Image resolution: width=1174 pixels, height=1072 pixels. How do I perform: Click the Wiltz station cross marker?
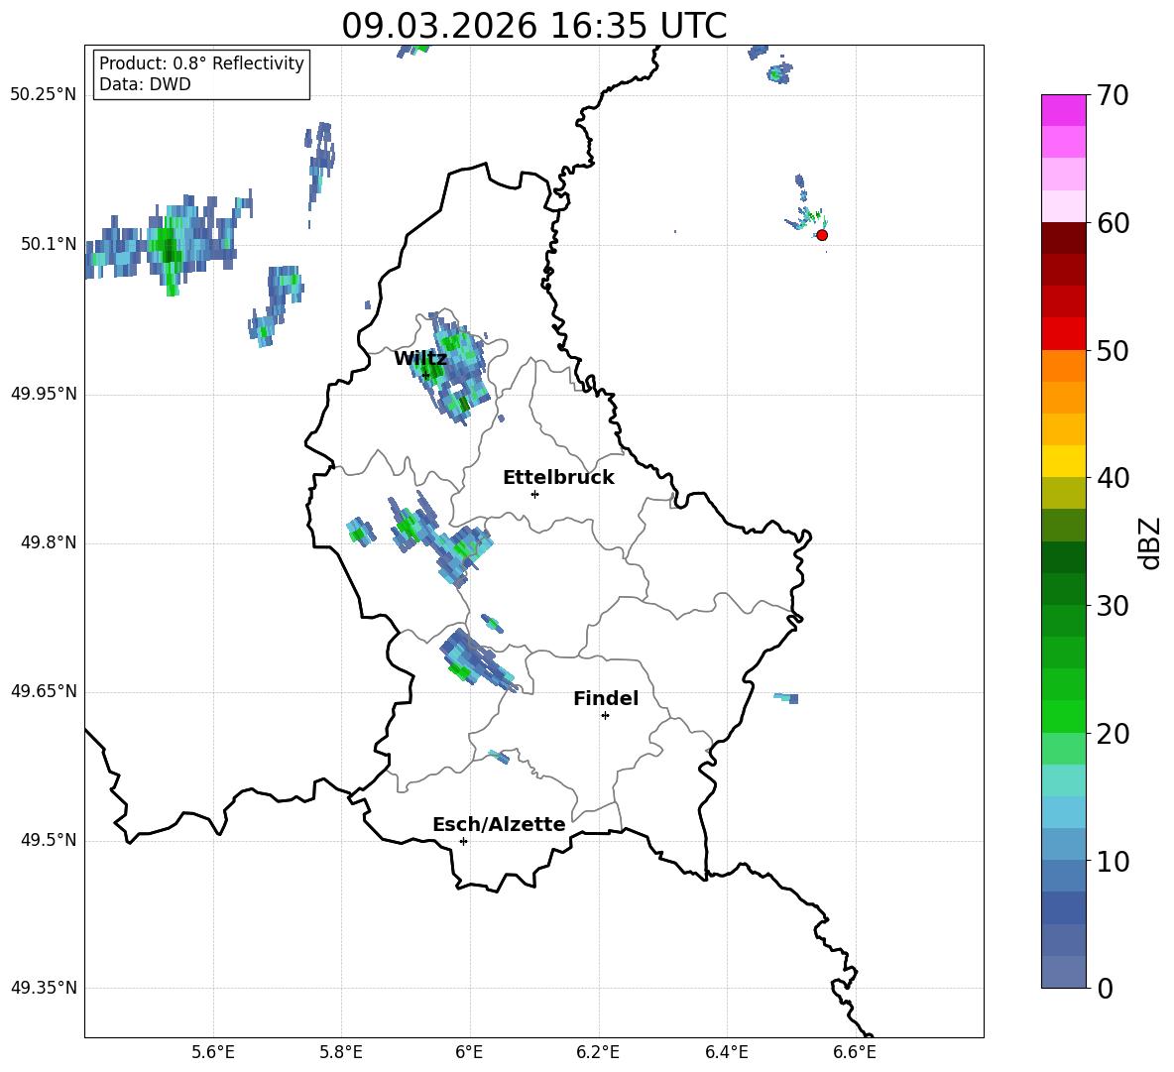[425, 375]
